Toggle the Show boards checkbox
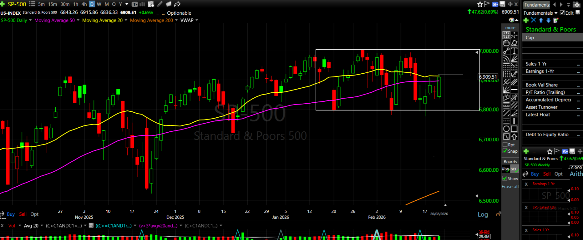 click(x=505, y=179)
